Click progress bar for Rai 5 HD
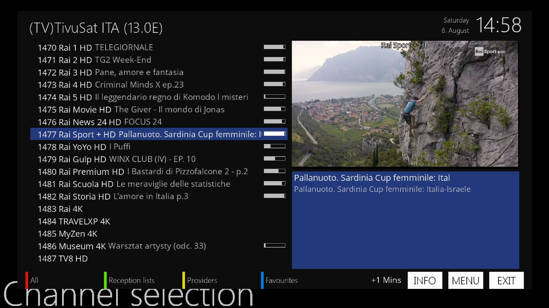Screen dimensions: 549x308 (274, 97)
